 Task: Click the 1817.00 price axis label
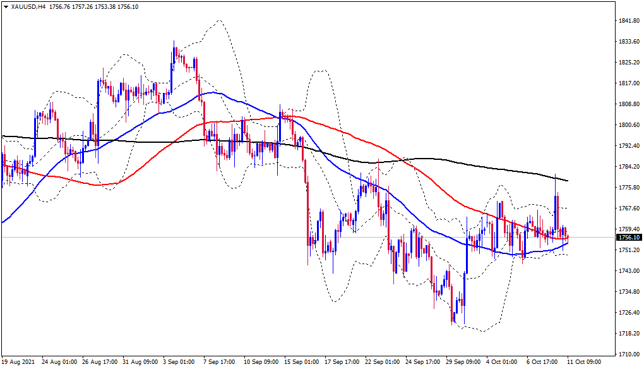(629, 83)
